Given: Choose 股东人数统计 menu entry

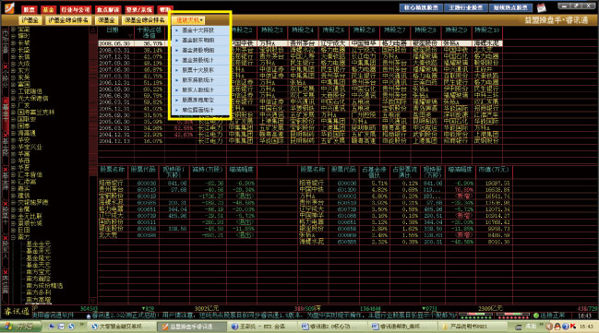Looking at the screenshot, I should click(x=198, y=90).
